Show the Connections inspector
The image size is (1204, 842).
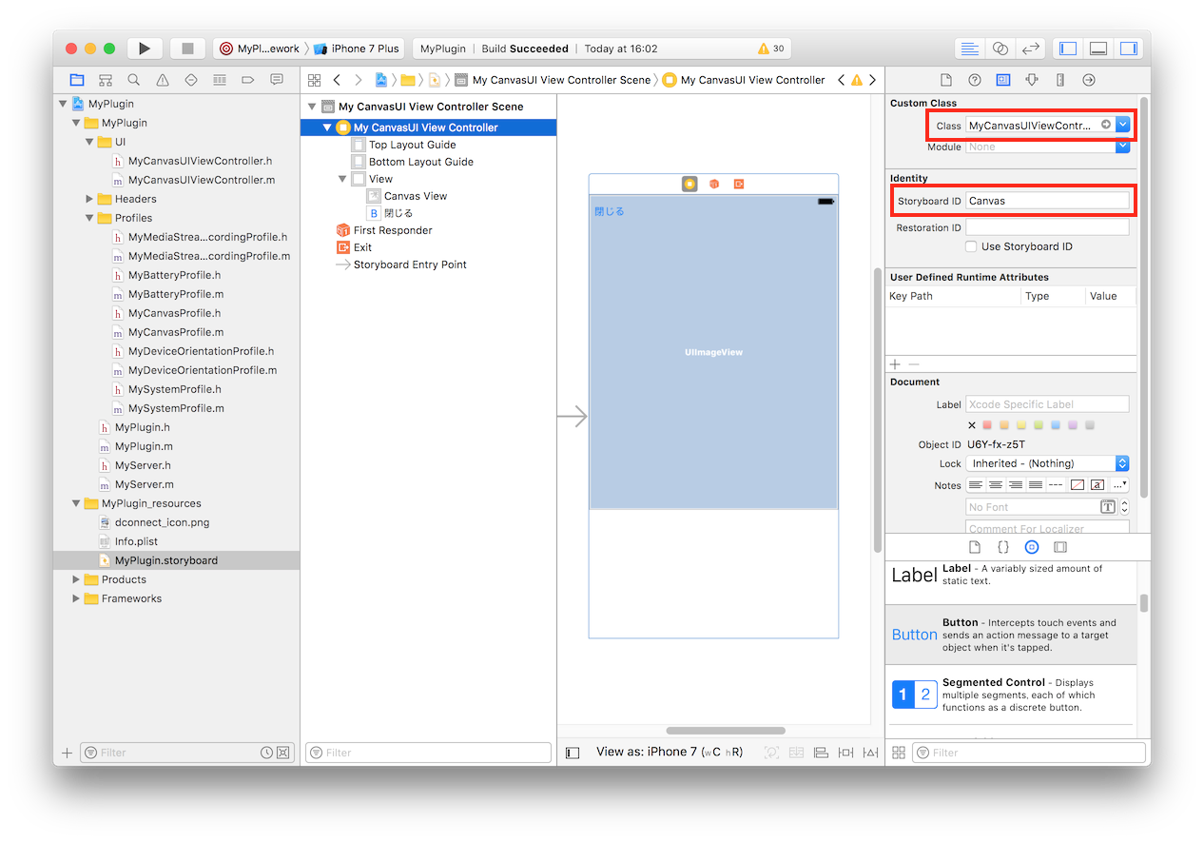click(x=1089, y=80)
